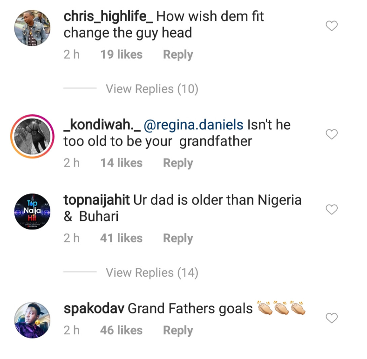This screenshot has height=359, width=367.
Task: Reply to topnaijahit comment
Action: click(x=178, y=238)
